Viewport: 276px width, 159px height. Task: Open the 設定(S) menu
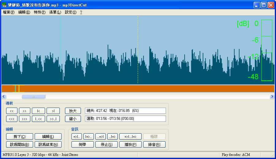point(71,12)
